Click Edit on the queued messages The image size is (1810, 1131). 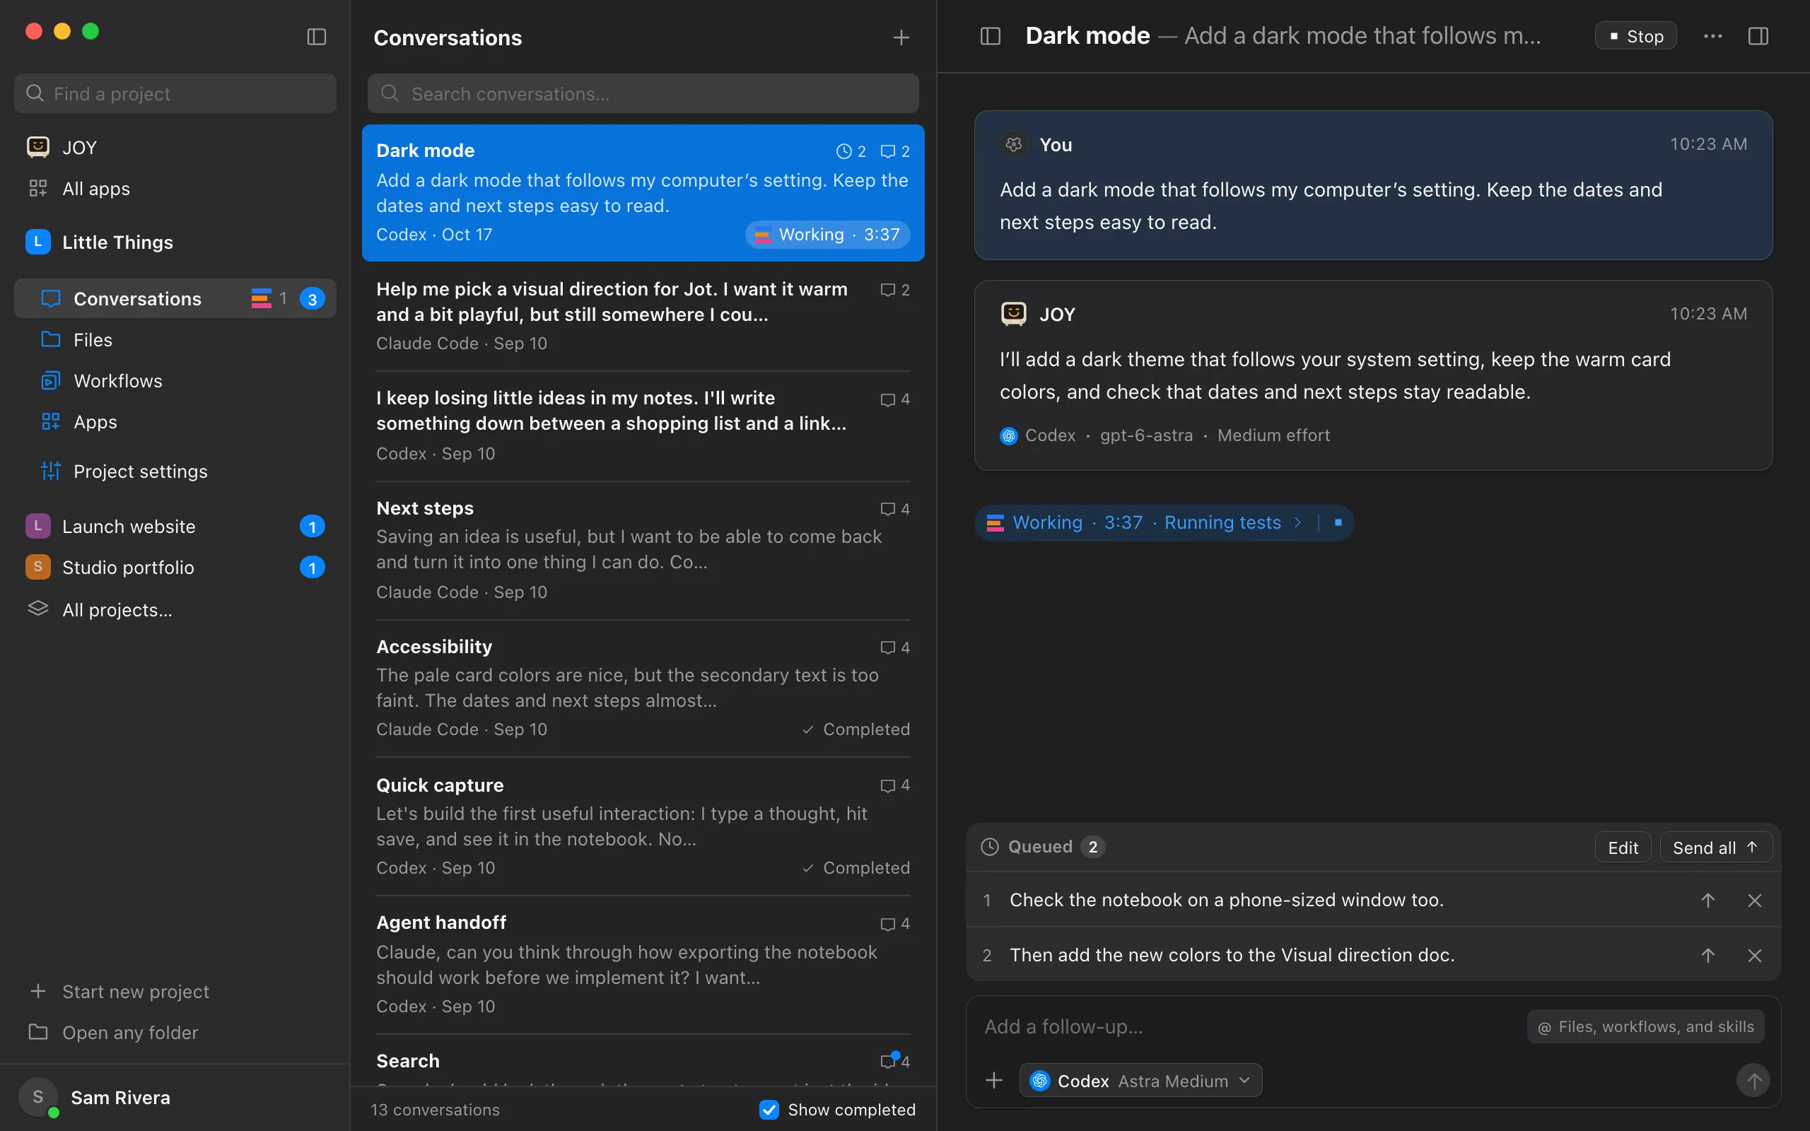[1623, 848]
